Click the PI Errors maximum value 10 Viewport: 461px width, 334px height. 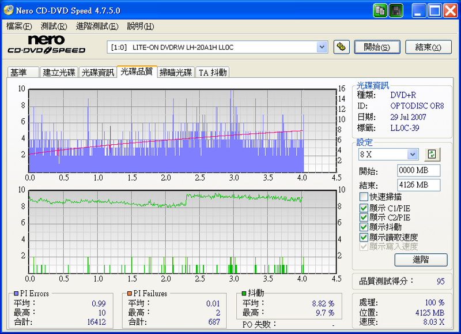click(102, 313)
